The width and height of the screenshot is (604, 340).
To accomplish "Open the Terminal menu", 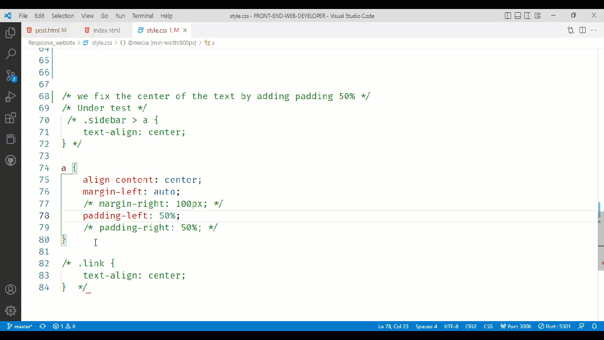I will pyautogui.click(x=142, y=16).
